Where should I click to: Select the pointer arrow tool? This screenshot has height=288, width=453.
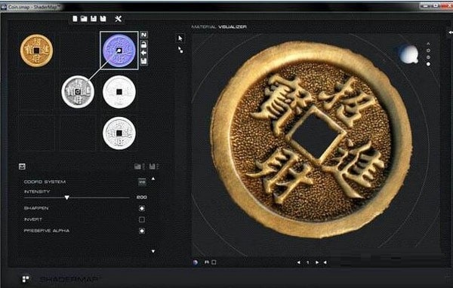point(180,38)
